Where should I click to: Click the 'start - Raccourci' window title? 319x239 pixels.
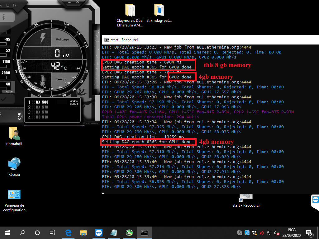(124, 40)
